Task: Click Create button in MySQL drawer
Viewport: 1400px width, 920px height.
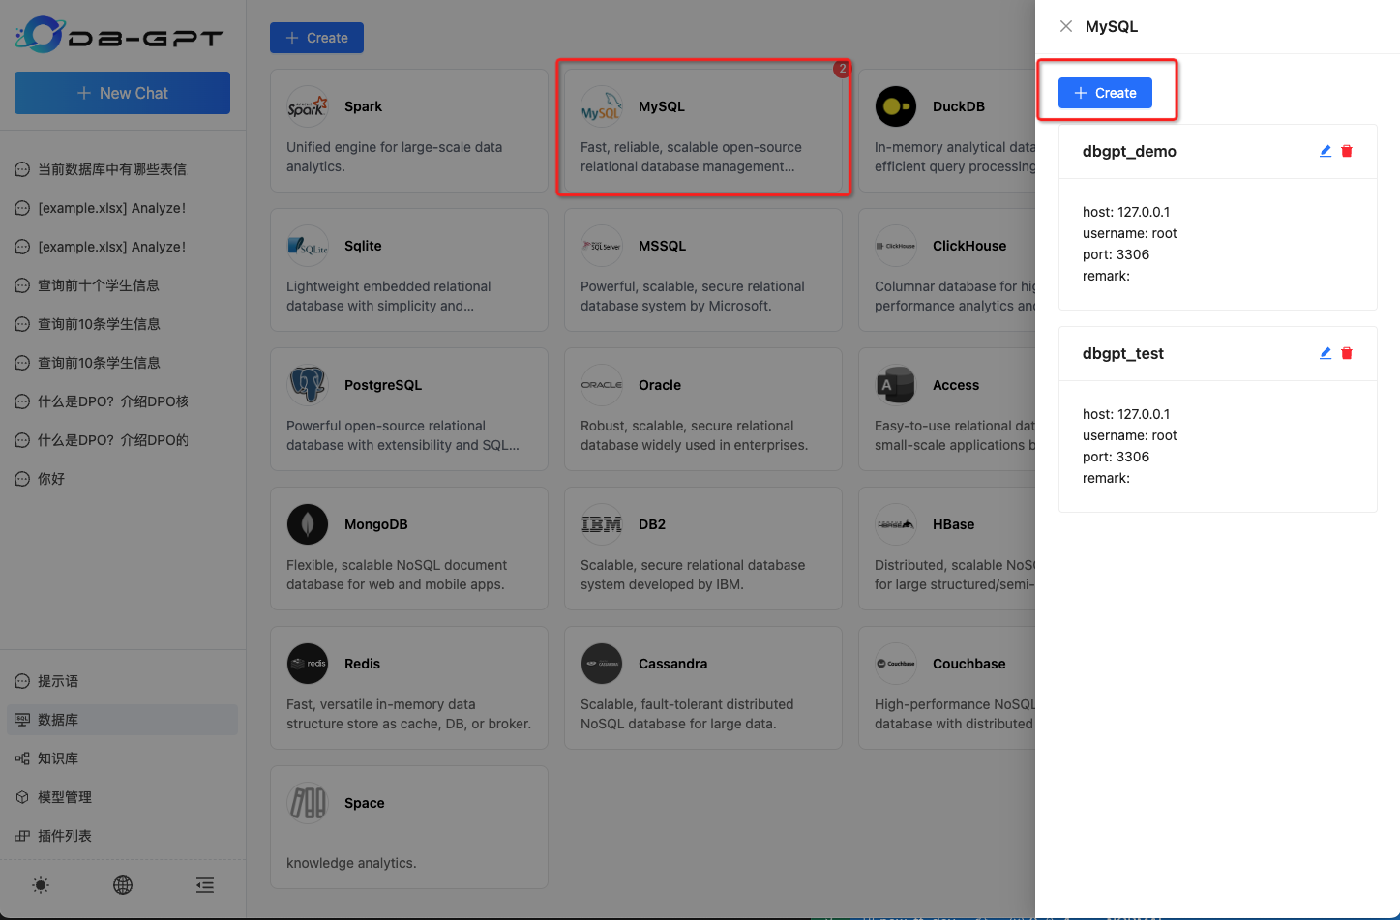Action: [1105, 93]
